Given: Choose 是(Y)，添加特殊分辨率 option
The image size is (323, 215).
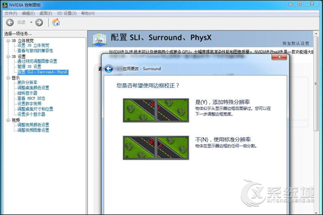Looking at the screenshot, I should [222, 102].
